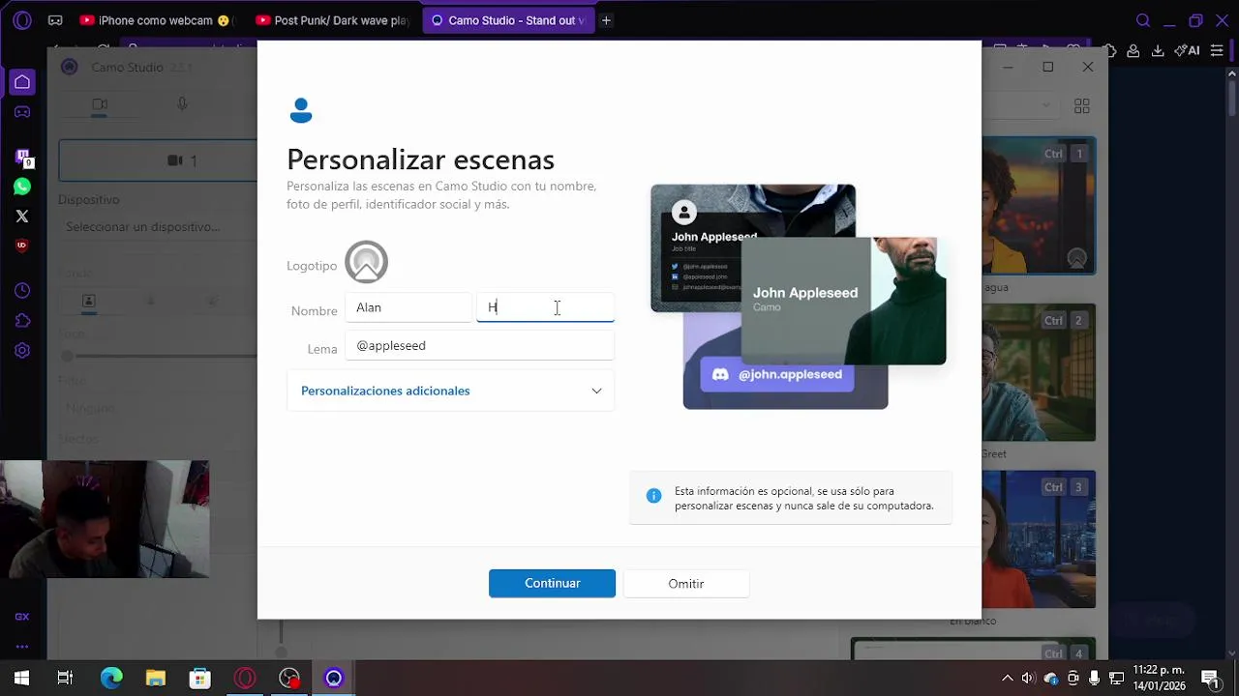
Task: Select the Ctrl 1 scene thumbnail
Action: 1039,206
